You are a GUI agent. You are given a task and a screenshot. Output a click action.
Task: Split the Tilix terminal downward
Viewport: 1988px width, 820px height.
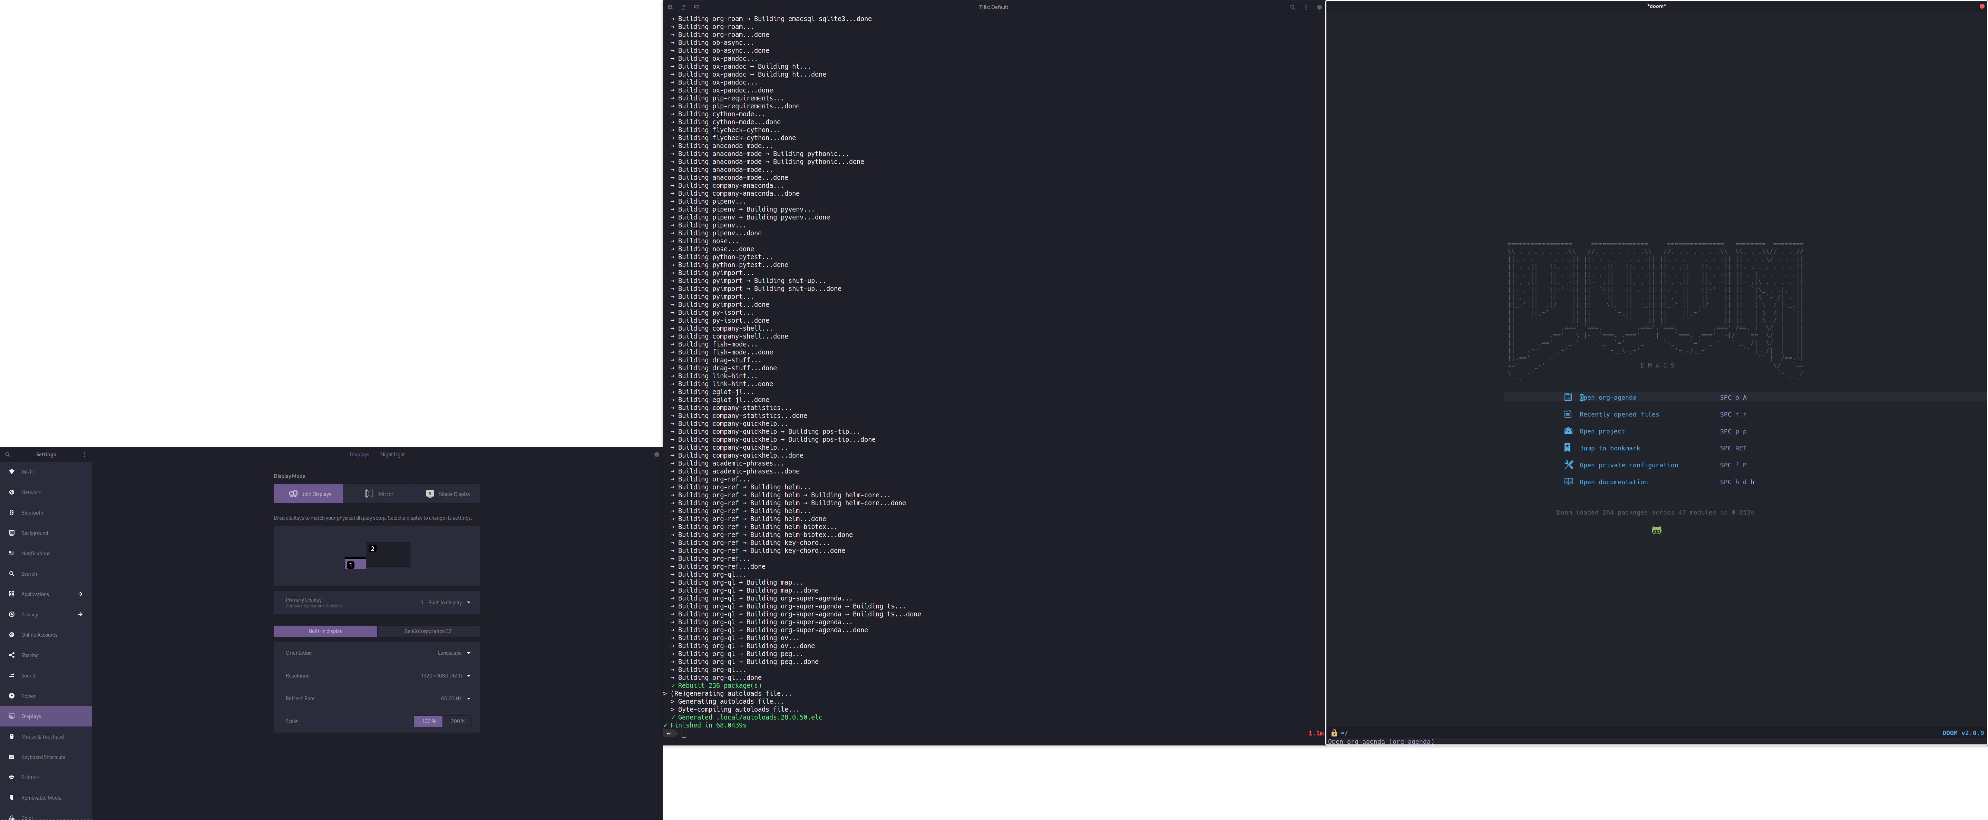coord(696,8)
